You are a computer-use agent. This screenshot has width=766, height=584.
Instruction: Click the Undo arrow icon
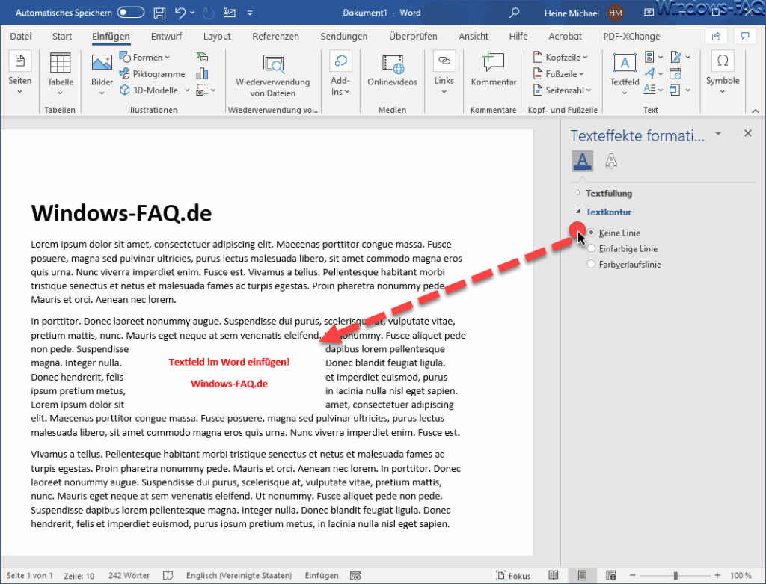[x=180, y=13]
